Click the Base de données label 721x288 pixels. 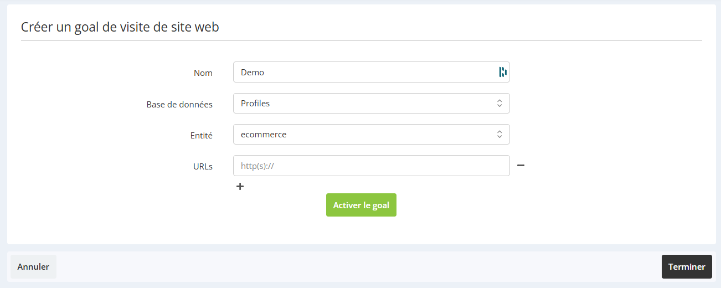click(x=179, y=104)
